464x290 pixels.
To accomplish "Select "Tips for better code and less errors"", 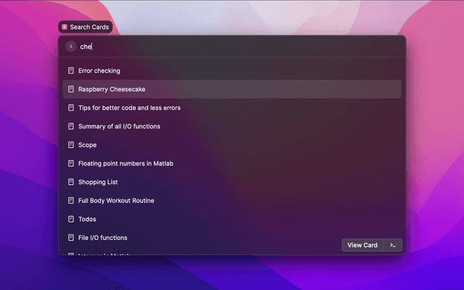I will tap(232, 108).
